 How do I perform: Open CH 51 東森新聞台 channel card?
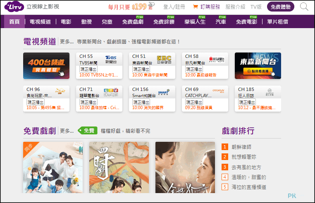click(152, 66)
